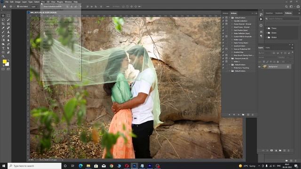Image resolution: width=301 pixels, height=169 pixels.
Task: Open the Window menu
Action: coord(68,2)
